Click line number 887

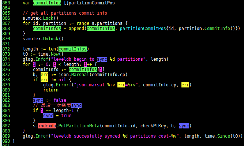coord(6,126)
